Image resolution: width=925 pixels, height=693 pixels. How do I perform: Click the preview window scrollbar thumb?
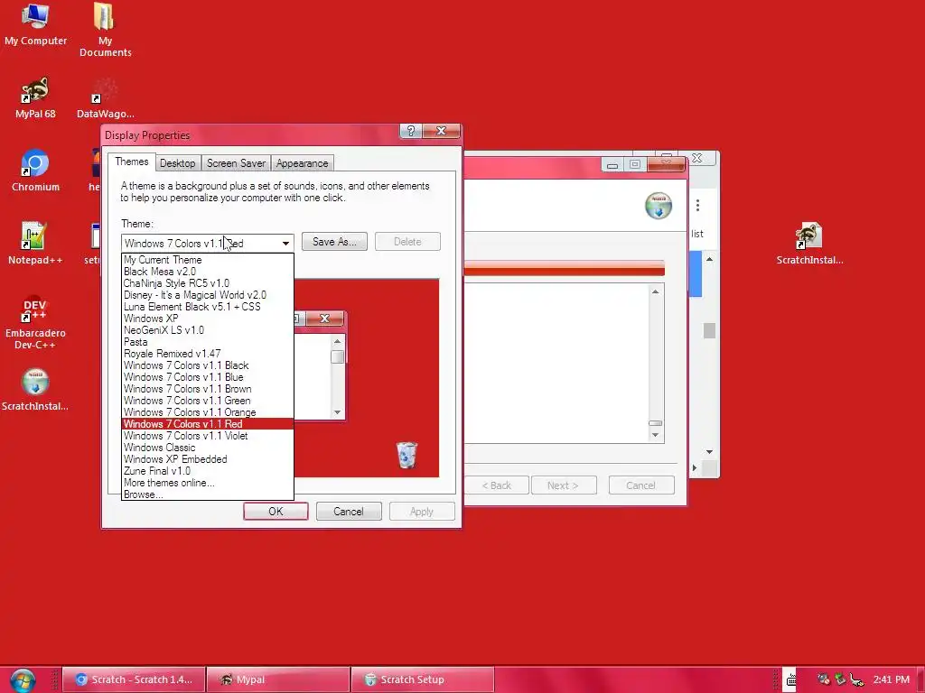point(338,357)
